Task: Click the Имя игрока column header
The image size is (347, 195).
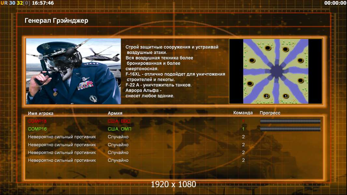Action: pyautogui.click(x=40, y=113)
